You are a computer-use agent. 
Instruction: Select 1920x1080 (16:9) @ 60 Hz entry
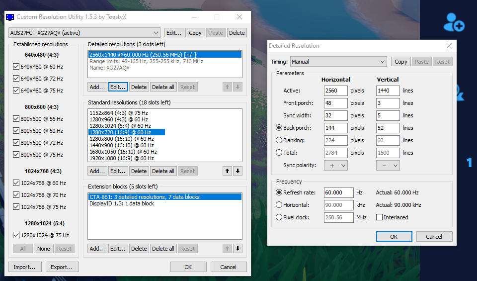click(x=122, y=158)
